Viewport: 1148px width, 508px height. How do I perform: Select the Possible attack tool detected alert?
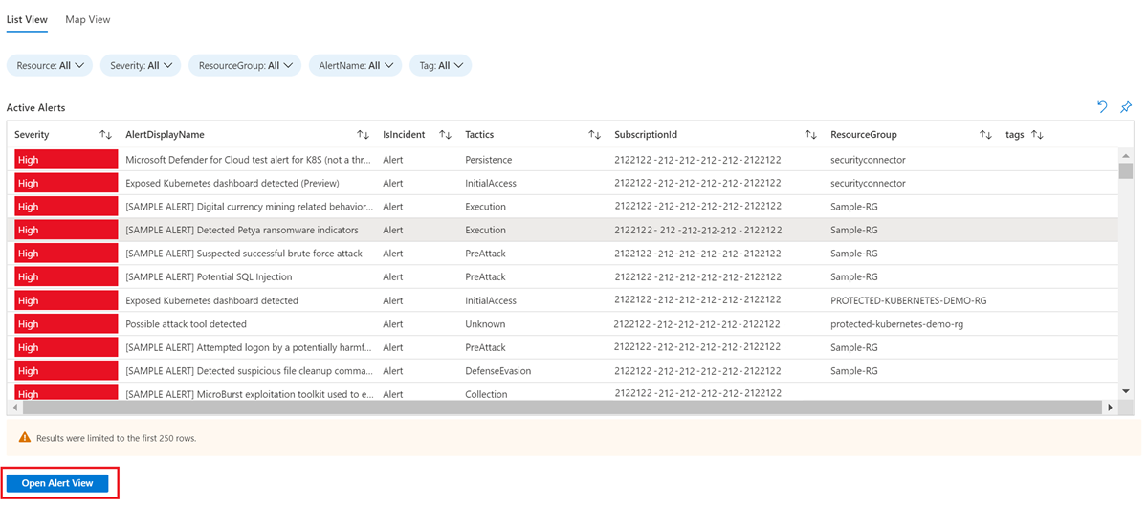tap(563, 324)
